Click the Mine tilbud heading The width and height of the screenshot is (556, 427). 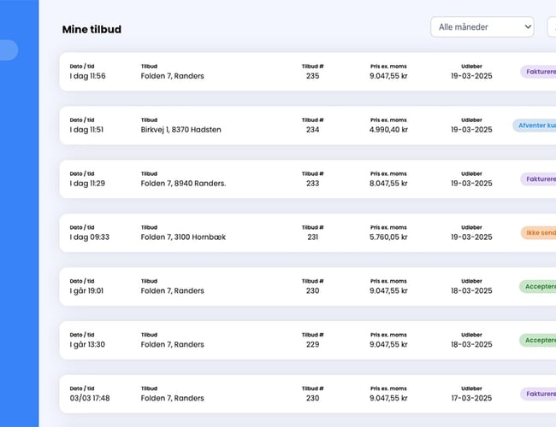pos(92,29)
